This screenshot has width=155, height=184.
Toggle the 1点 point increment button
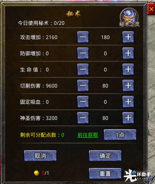[120, 135]
